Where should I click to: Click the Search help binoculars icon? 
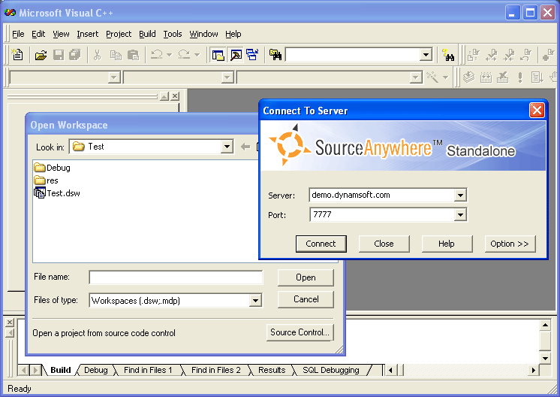[448, 55]
